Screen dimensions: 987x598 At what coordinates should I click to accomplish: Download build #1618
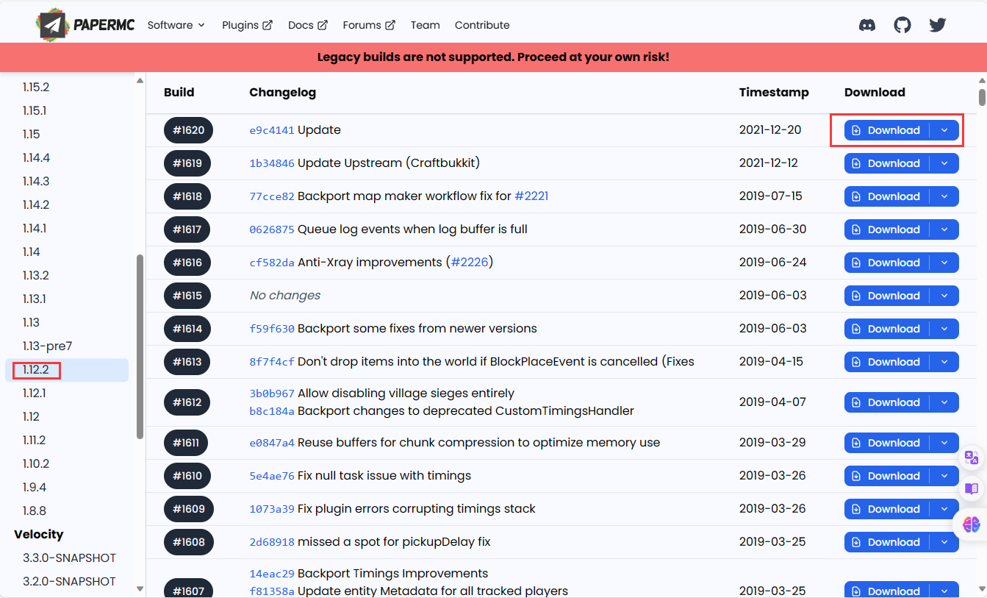point(886,196)
